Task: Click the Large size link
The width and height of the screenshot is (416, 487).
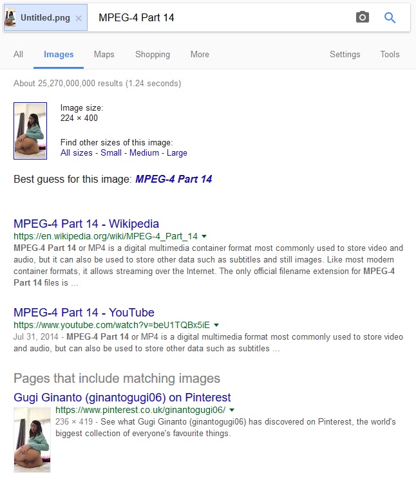Action: (177, 153)
